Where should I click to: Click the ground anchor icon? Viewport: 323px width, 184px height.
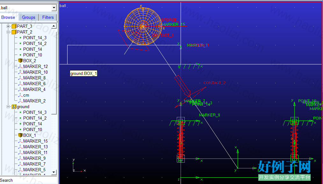14,107
